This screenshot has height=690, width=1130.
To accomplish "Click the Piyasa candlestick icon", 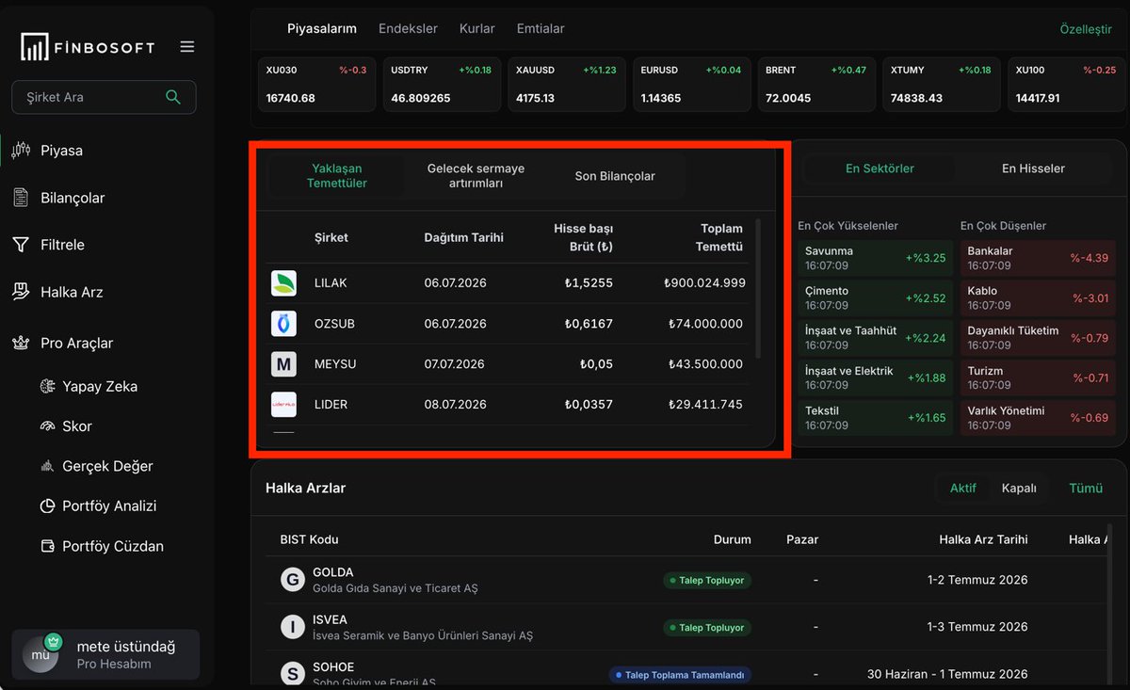I will click(x=21, y=150).
